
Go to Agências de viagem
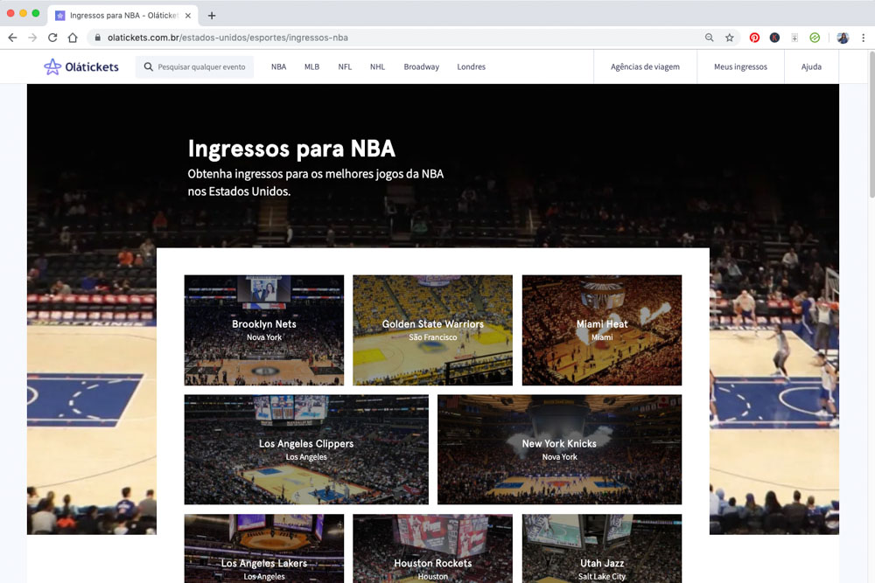645,67
